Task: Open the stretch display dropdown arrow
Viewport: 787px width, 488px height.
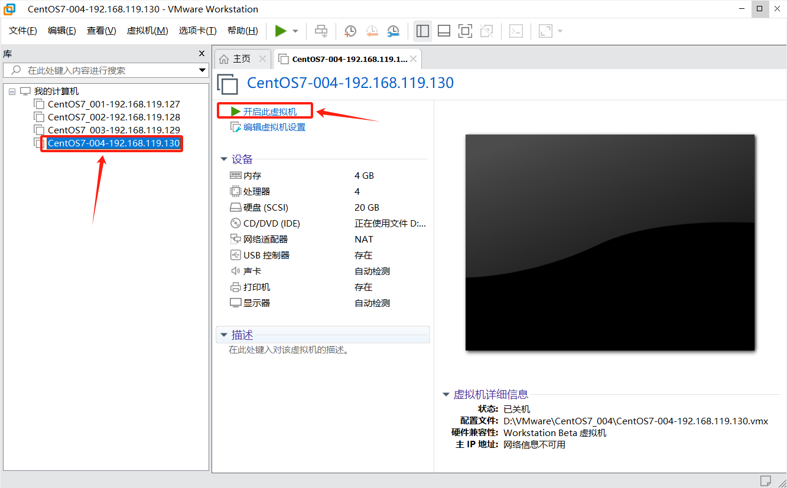Action: pyautogui.click(x=560, y=31)
